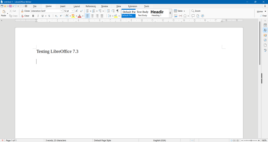
Task: Select the Heading 1 paragraph style
Action: [x=156, y=13]
